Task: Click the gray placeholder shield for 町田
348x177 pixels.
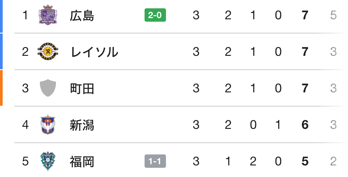Action: (x=48, y=88)
